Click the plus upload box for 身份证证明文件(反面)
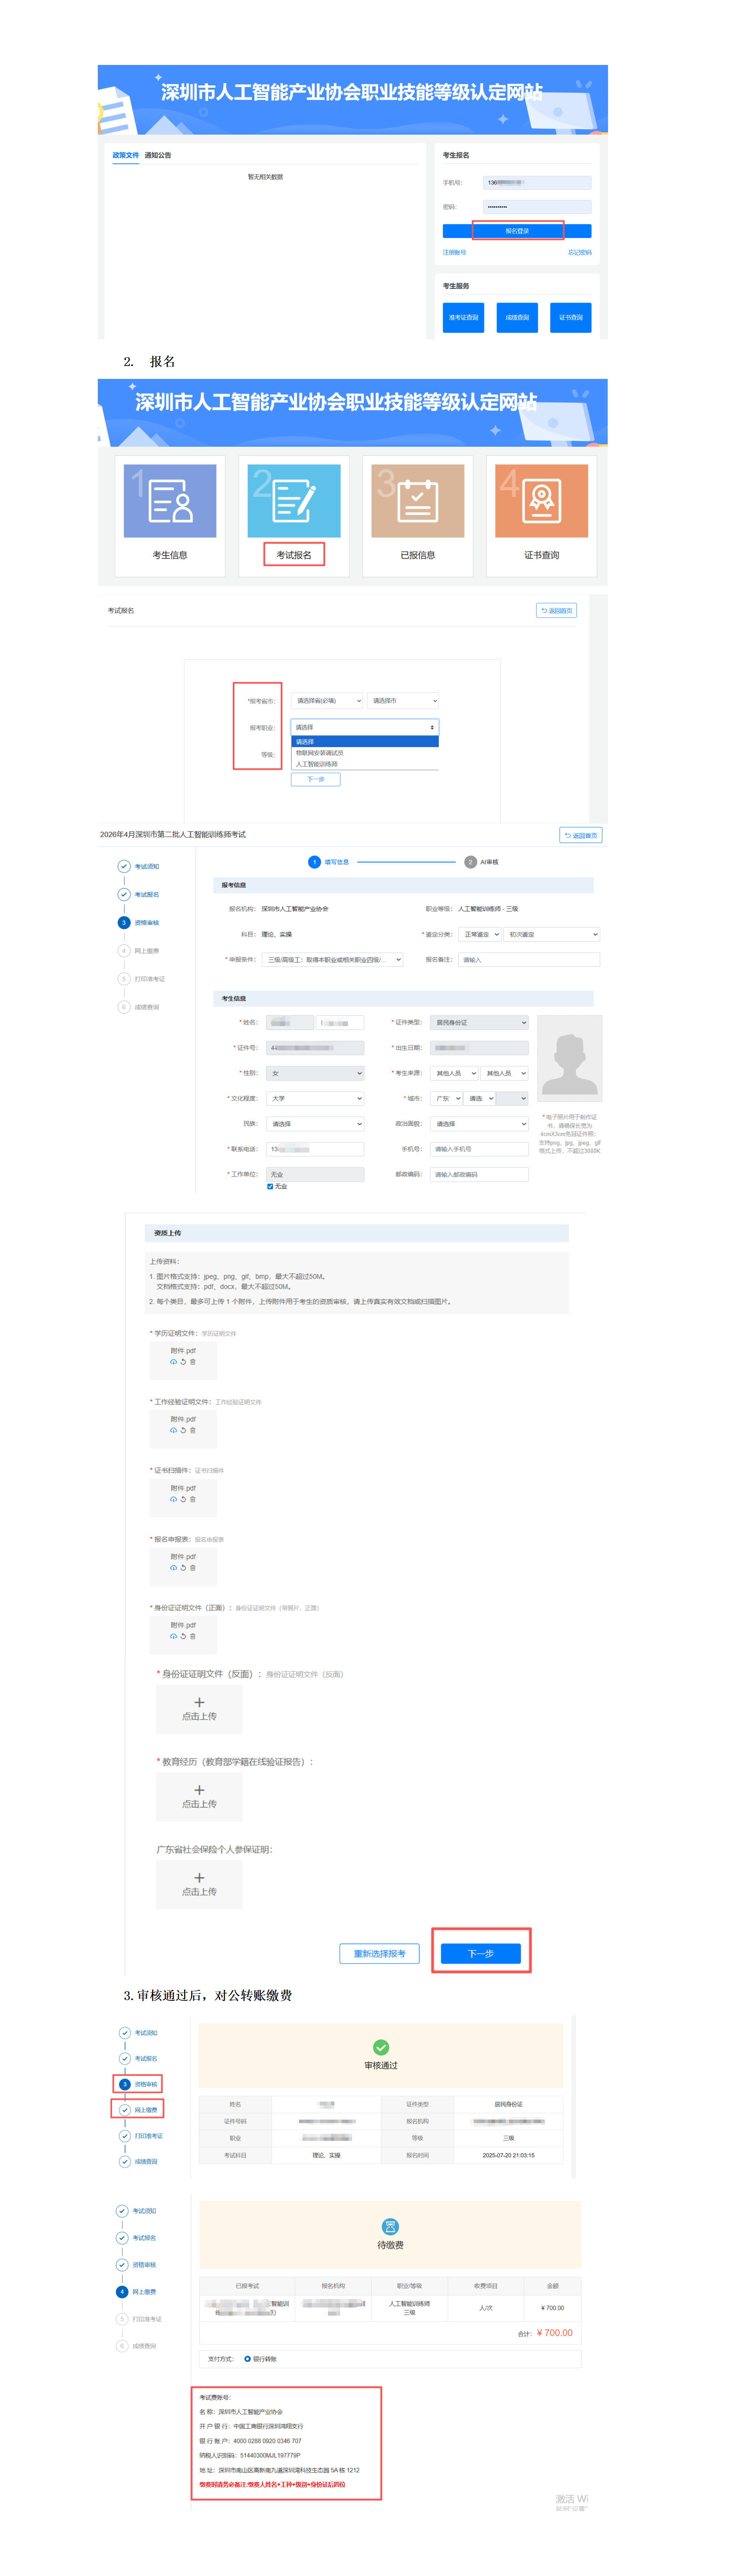 point(199,1709)
